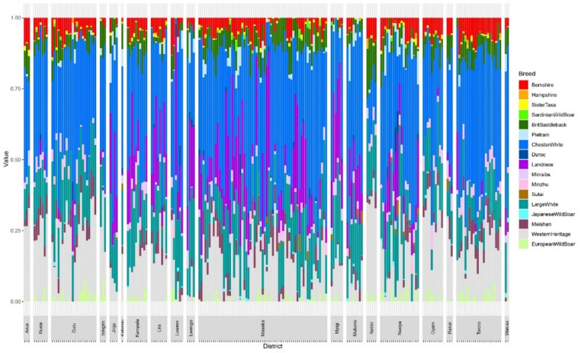
Task: Select the Nebbi district strip label
Action: [x=371, y=328]
